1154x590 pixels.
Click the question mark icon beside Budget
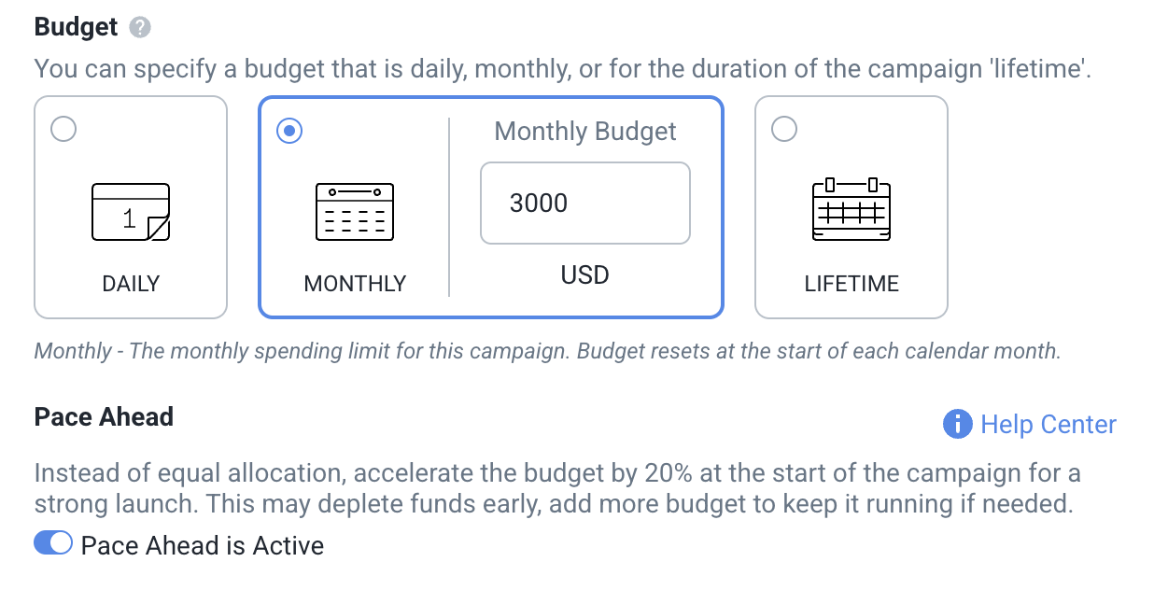(x=140, y=27)
